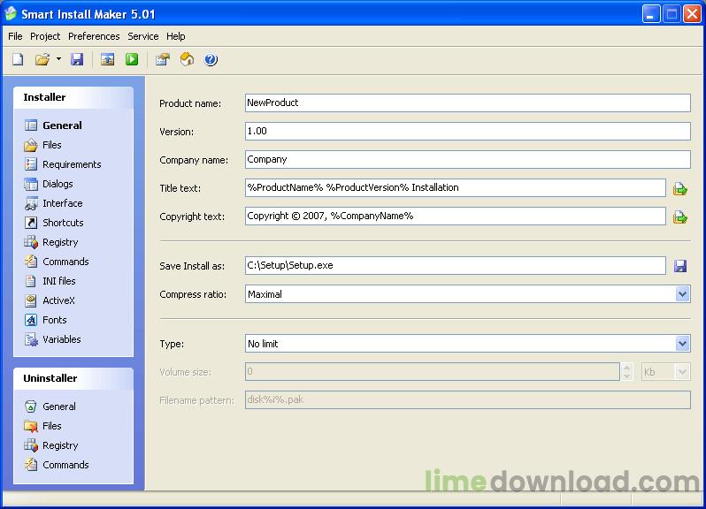Open the ActiveX section
Screen dimensions: 706x509
[50, 300]
